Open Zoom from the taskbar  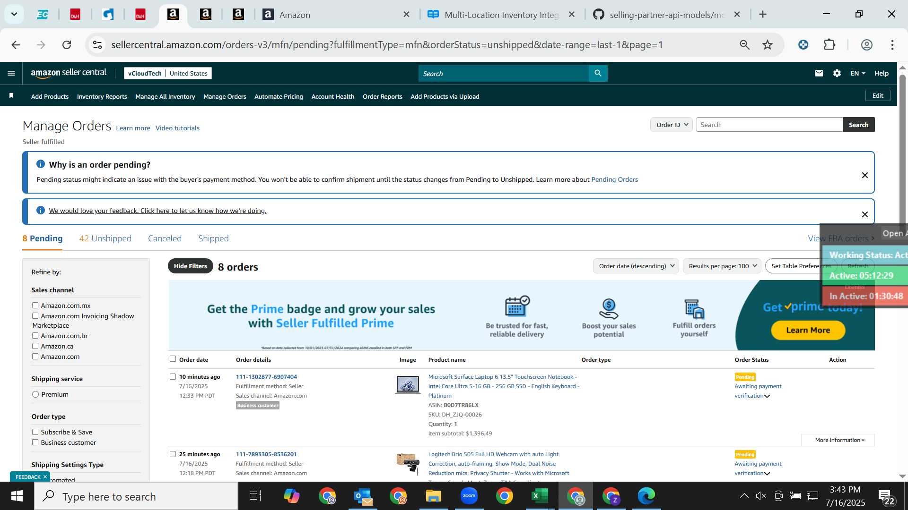pyautogui.click(x=469, y=496)
